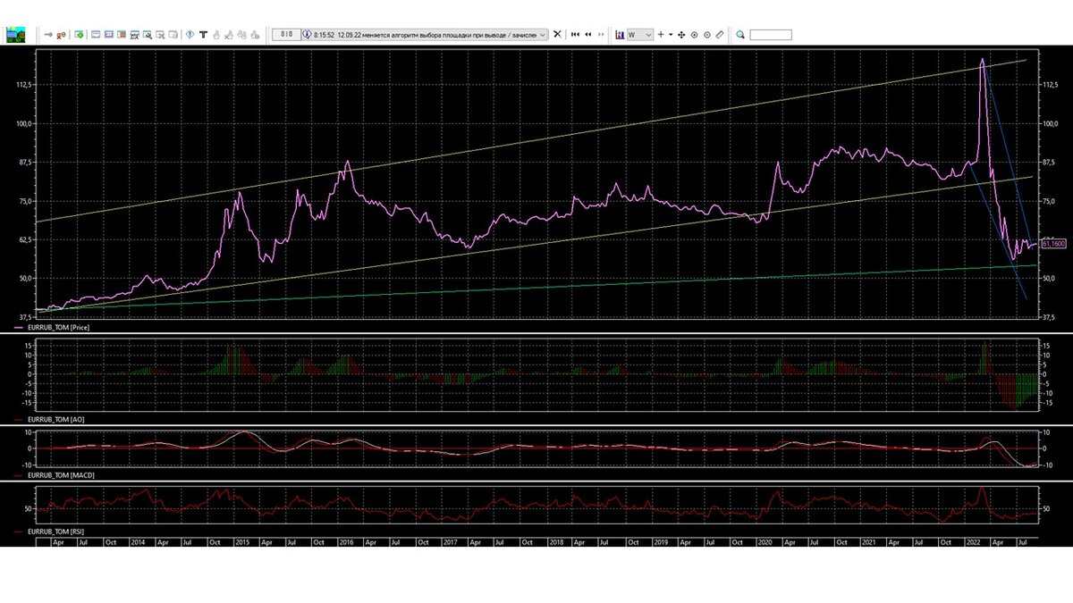Click the gray right-arrow connect icon
The height and width of the screenshot is (603, 1073).
(x=48, y=34)
